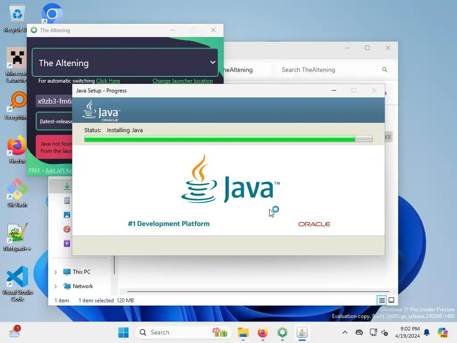Open Firefox from the taskbar
This screenshot has width=457, height=343.
click(x=262, y=332)
